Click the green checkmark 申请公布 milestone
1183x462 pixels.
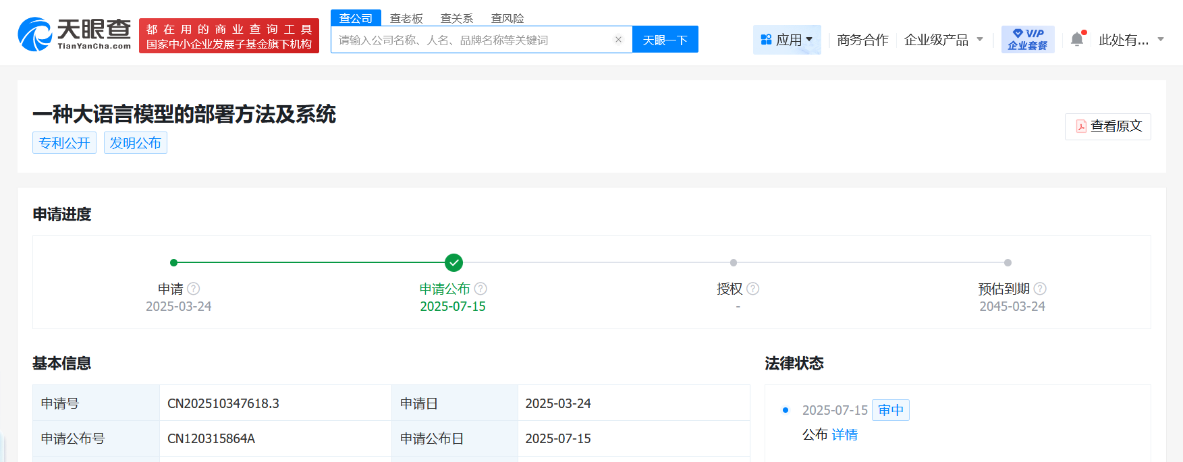click(x=454, y=262)
